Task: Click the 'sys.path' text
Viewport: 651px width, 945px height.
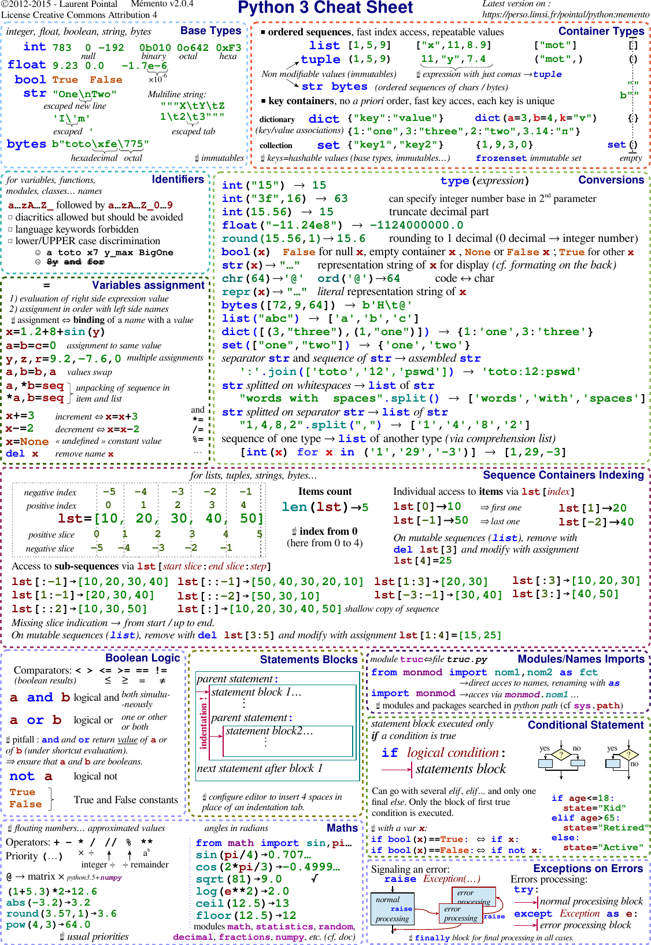Action: [x=597, y=705]
